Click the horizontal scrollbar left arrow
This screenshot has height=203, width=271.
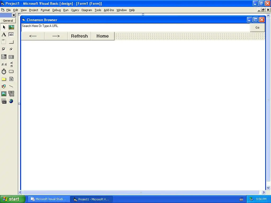20,192
